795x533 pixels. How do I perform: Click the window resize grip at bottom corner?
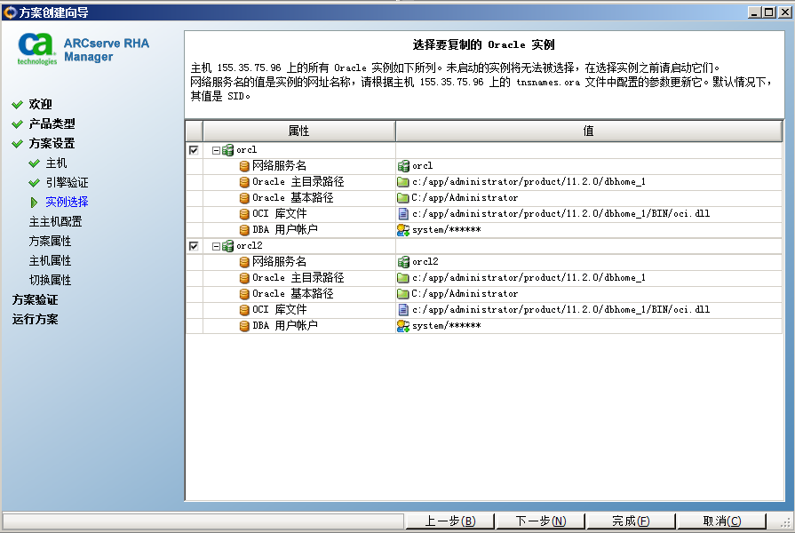click(x=785, y=522)
